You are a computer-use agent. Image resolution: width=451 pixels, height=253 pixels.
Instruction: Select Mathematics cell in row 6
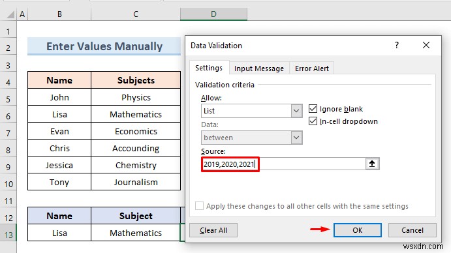click(x=136, y=114)
